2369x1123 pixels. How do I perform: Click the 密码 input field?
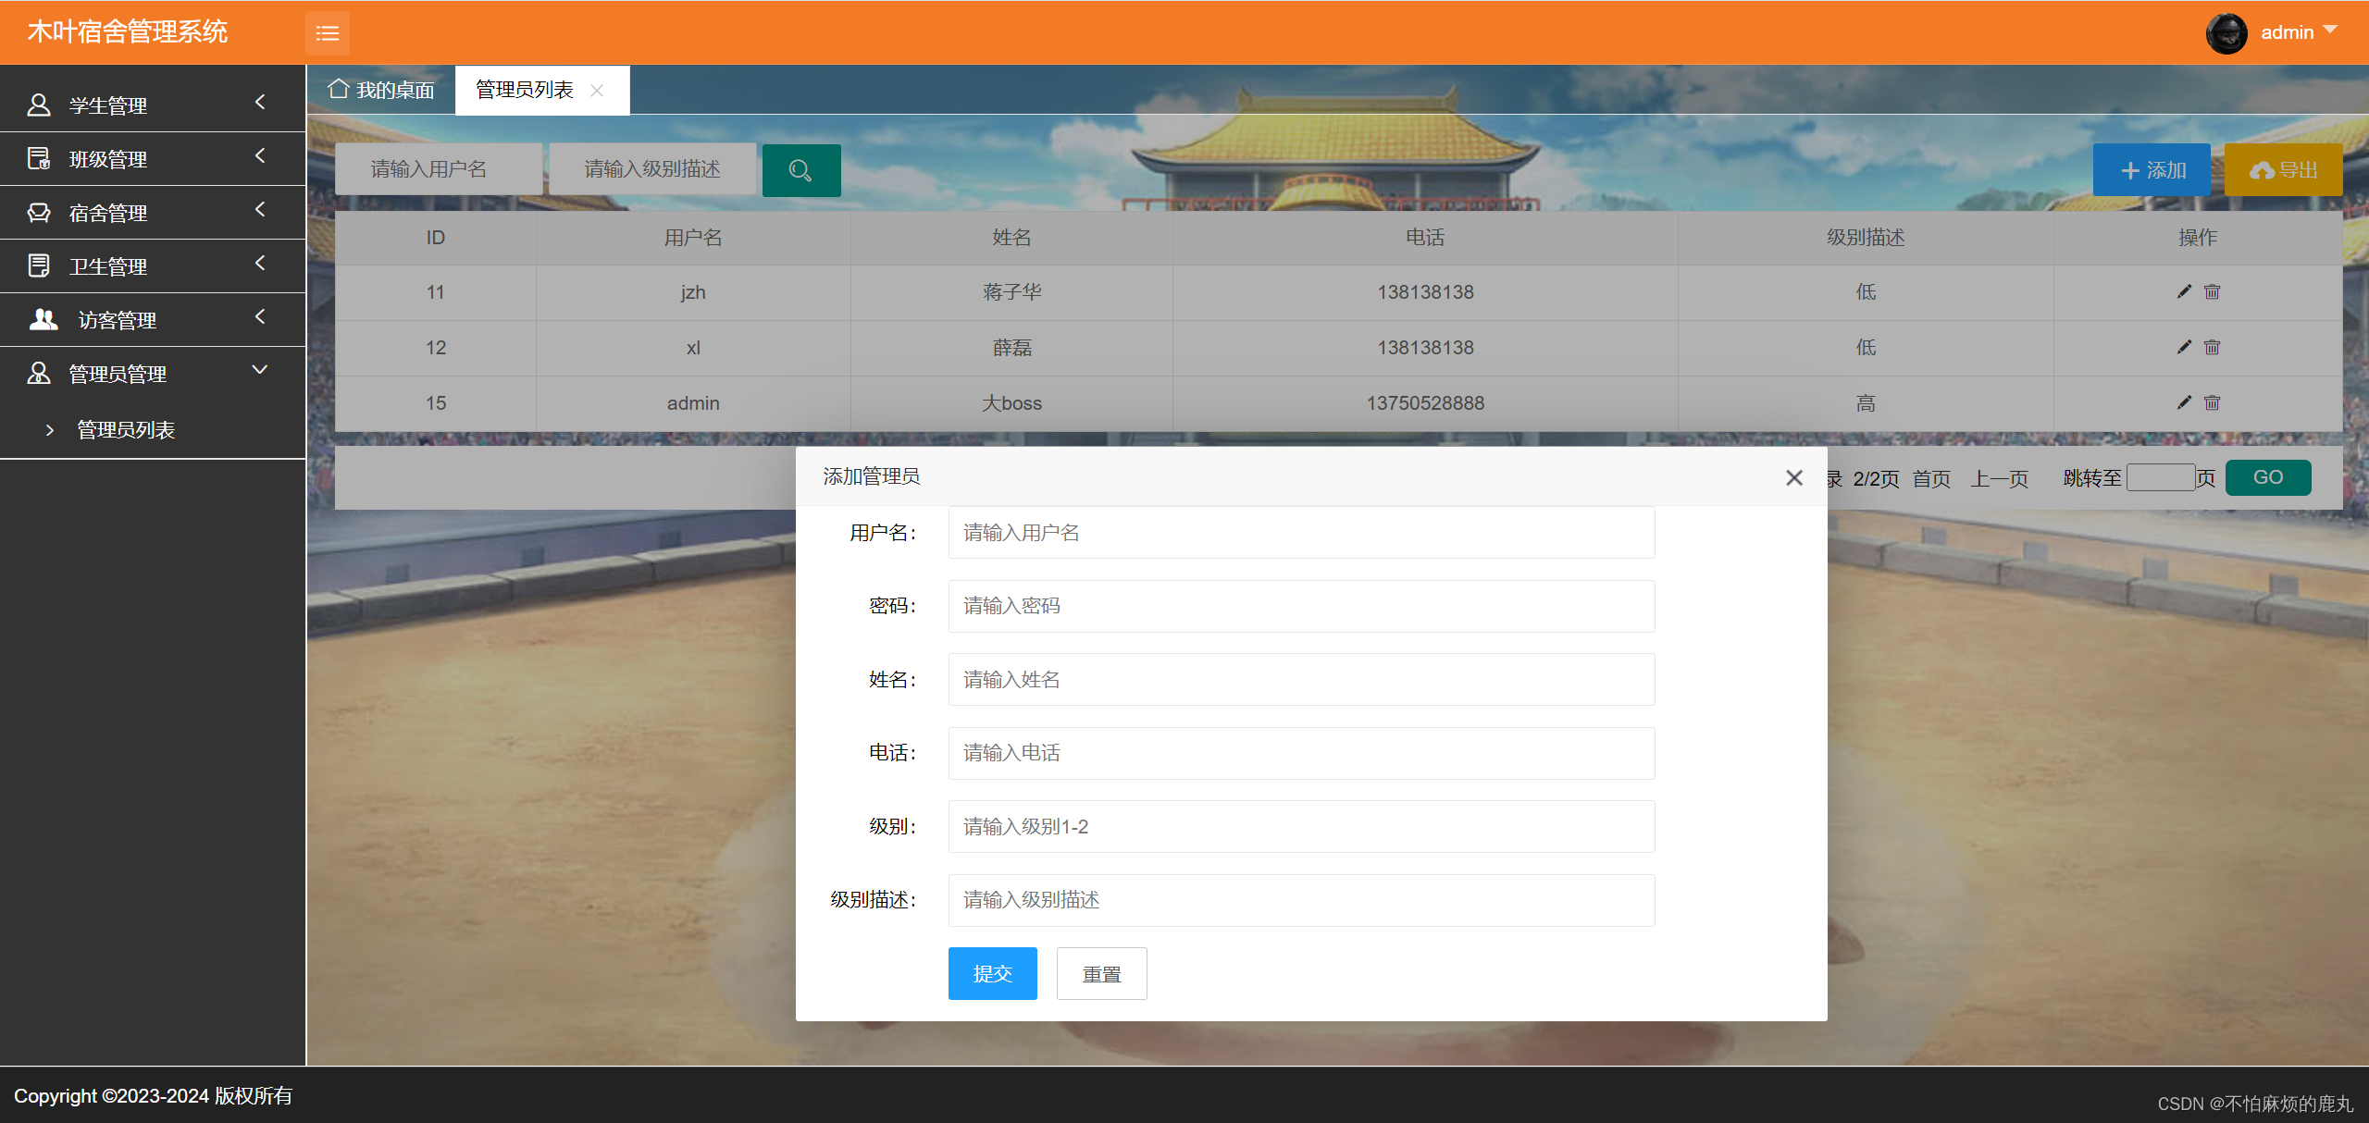pyautogui.click(x=1301, y=606)
